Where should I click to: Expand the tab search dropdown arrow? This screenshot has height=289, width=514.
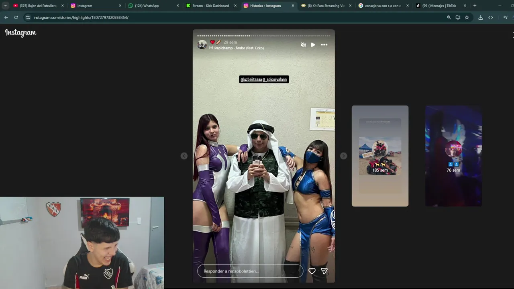point(5,6)
